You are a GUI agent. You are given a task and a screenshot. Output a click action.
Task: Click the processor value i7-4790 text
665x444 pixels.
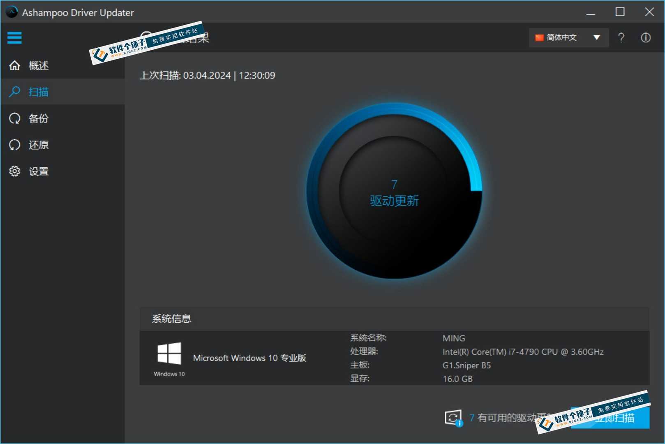point(523,352)
